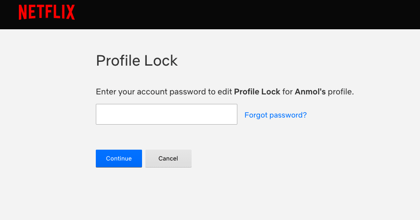Place cursor in the password text field
The height and width of the screenshot is (220, 420).
166,115
